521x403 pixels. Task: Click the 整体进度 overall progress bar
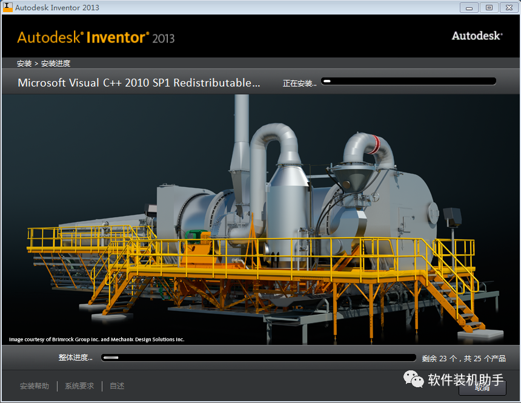(x=259, y=358)
